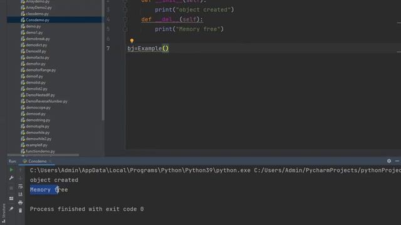Screen dimensions: 401x225
Task: Click the yellow lightbulb intention icon
Action: click(132, 41)
